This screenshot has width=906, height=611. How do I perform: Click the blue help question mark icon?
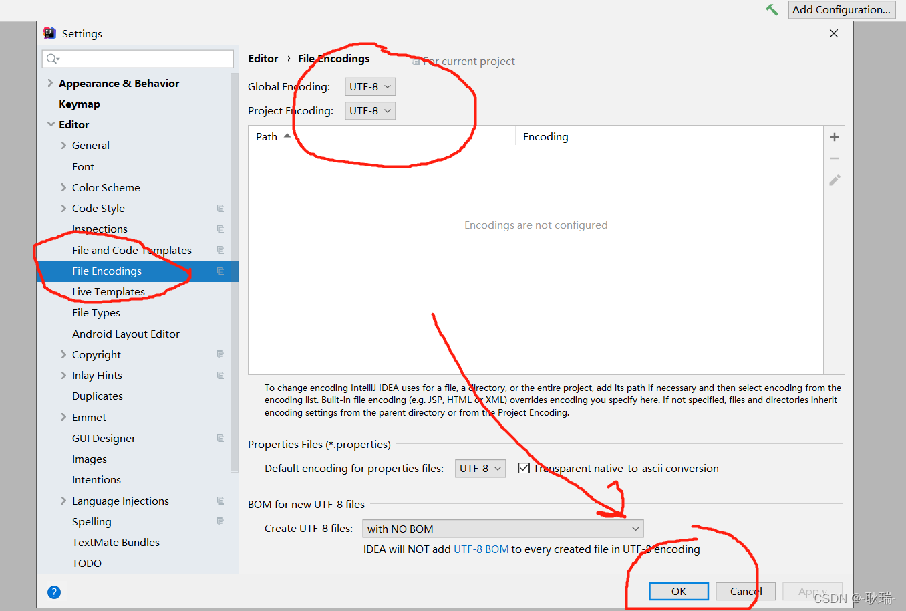[54, 592]
